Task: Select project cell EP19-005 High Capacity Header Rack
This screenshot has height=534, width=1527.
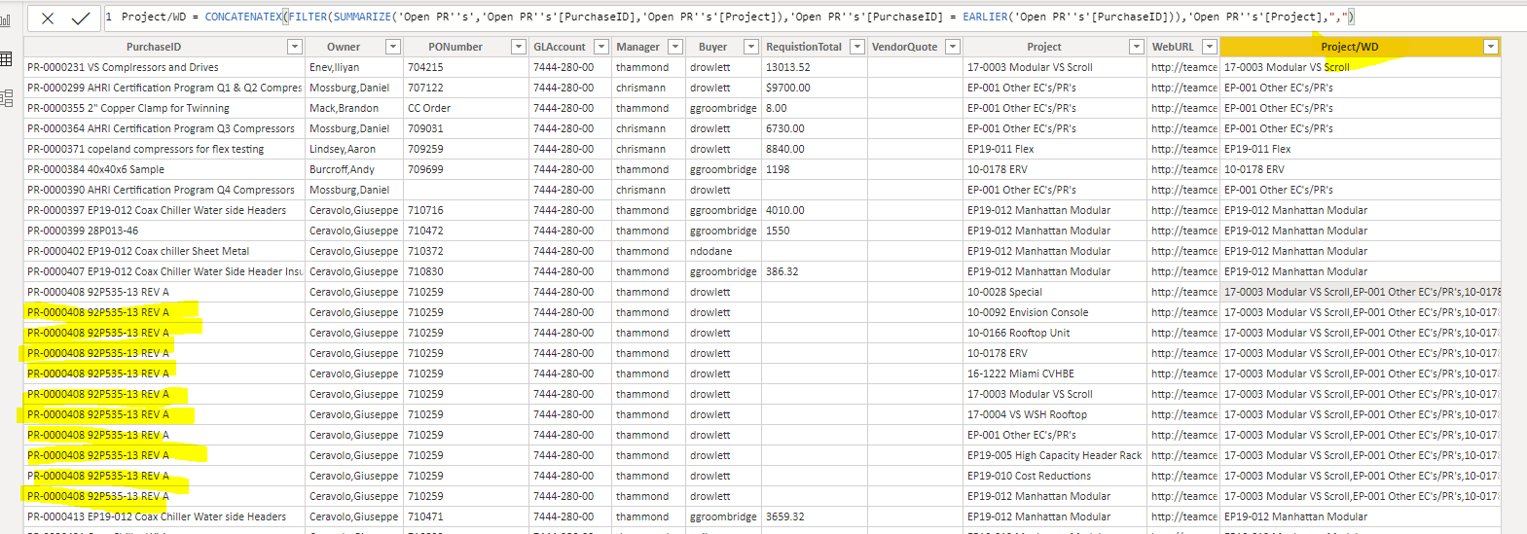Action: click(x=1055, y=455)
